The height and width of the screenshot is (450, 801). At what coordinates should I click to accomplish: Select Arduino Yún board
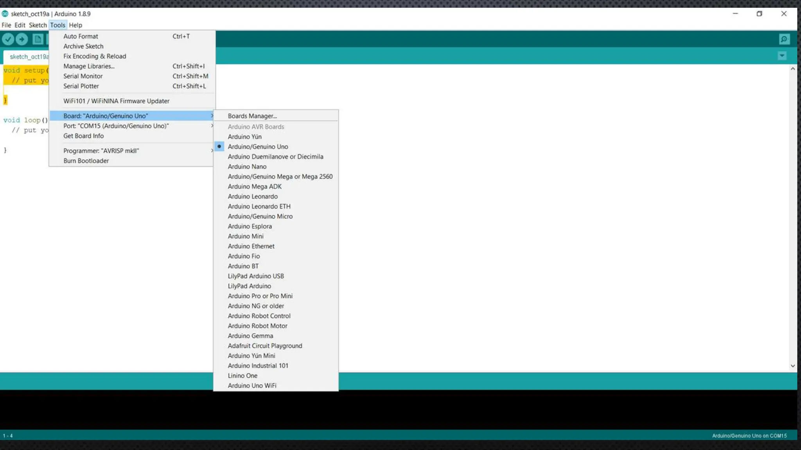click(x=276, y=137)
